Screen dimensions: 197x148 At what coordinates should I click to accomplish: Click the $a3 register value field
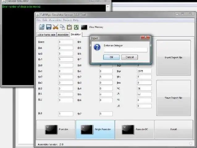click(65, 83)
